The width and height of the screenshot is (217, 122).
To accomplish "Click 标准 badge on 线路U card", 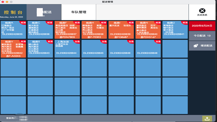I will [x=185, y=22].
